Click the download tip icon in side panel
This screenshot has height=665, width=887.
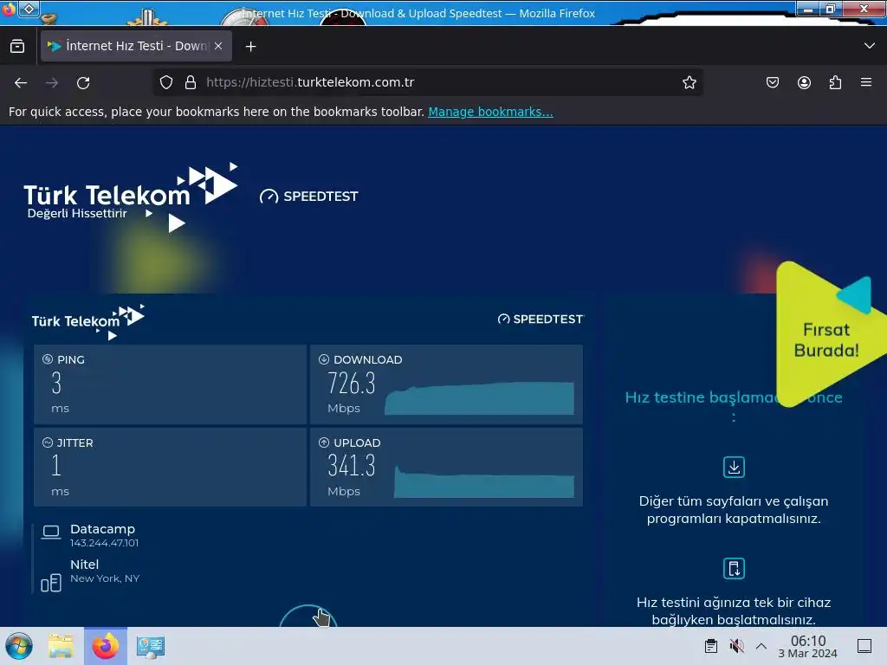734,467
